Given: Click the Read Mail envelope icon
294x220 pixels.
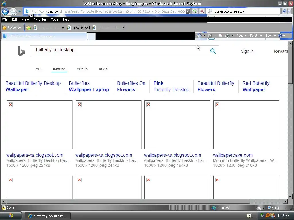Looking at the screenshot, I should click(220, 36).
